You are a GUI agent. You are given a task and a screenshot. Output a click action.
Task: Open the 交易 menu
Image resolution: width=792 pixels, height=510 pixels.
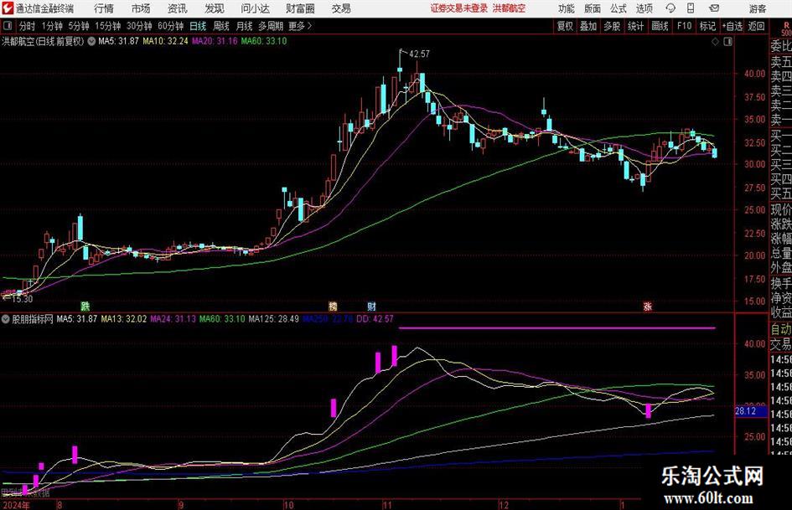click(341, 8)
